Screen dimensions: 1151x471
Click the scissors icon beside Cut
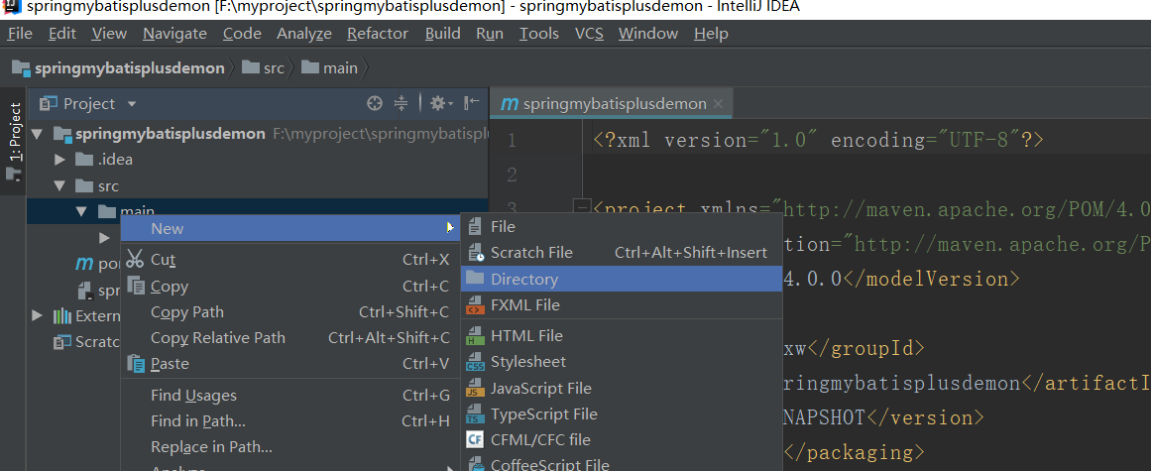(x=136, y=260)
